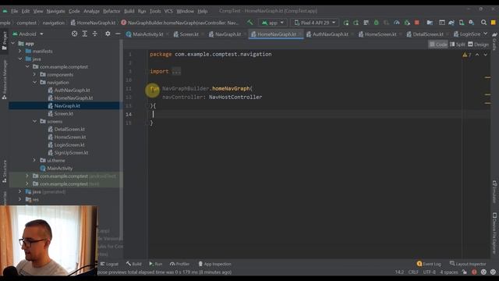Click CRLF line separator in status bar
The height and width of the screenshot is (281, 499).
pos(413,272)
